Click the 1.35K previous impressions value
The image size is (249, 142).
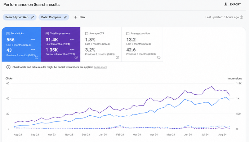(52, 50)
